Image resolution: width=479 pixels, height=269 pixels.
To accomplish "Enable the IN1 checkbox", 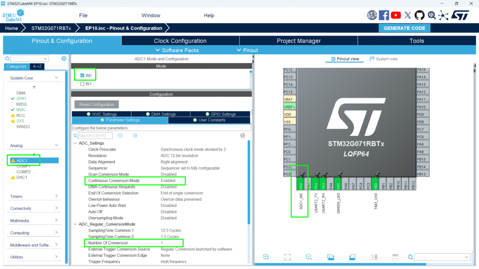I will pyautogui.click(x=82, y=84).
